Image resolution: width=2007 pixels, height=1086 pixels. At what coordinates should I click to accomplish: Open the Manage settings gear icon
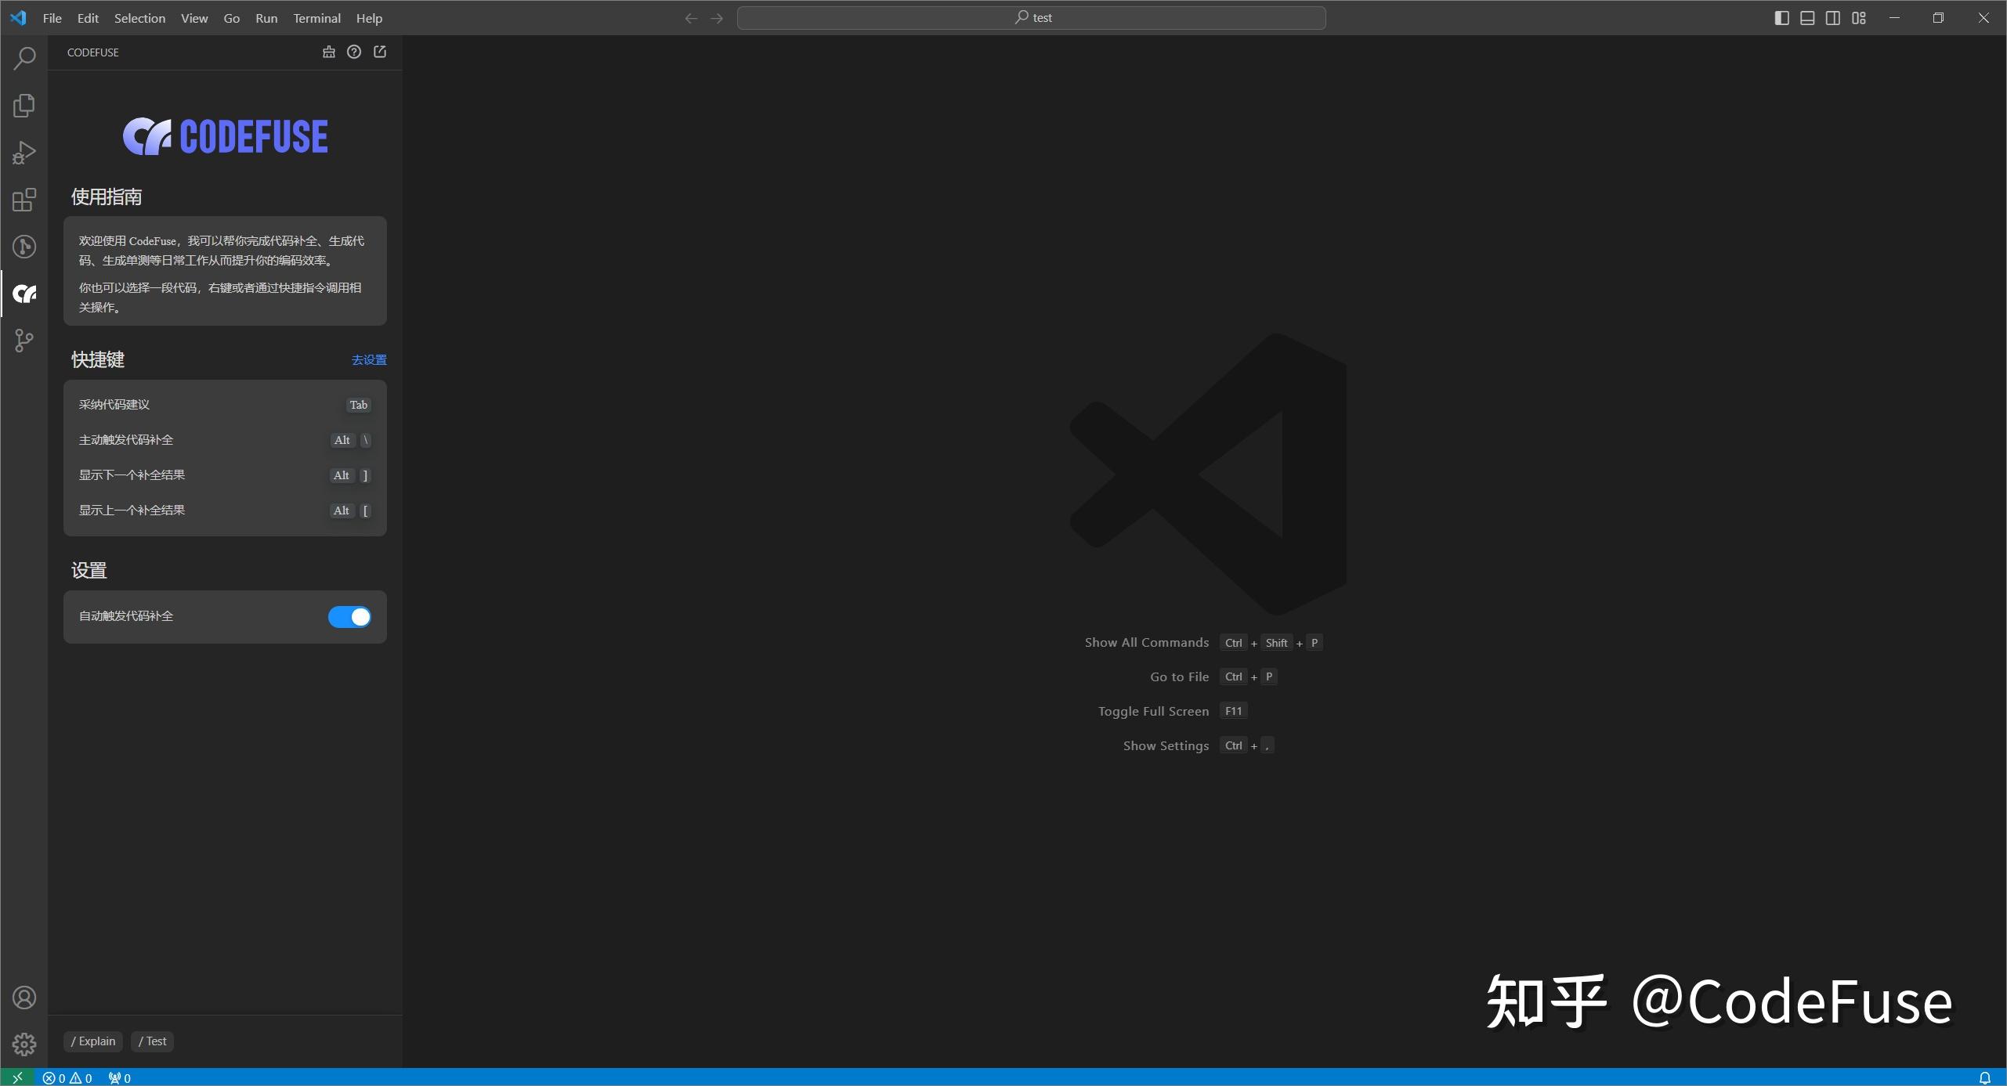pyautogui.click(x=24, y=1044)
